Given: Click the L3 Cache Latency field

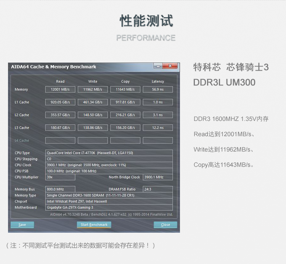Looking at the screenshot, I should 157,128.
